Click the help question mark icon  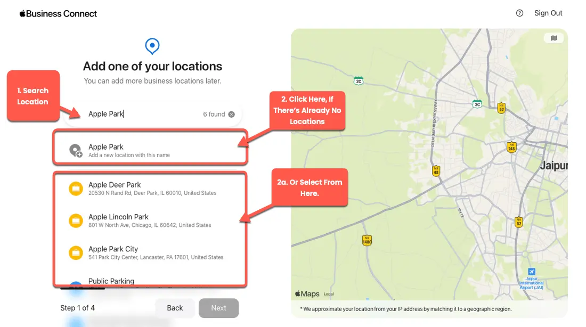click(x=519, y=13)
